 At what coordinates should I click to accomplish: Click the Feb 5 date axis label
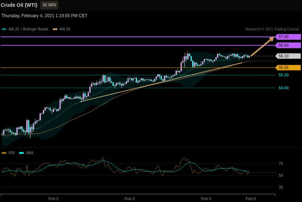(x=251, y=198)
